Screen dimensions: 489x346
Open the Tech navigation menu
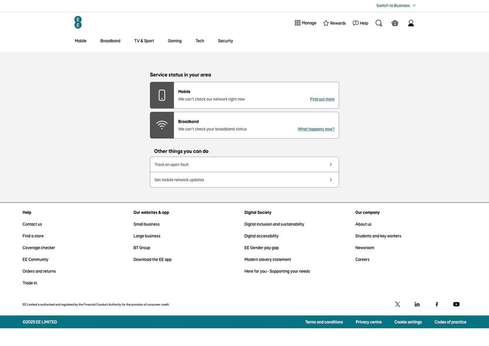(200, 41)
